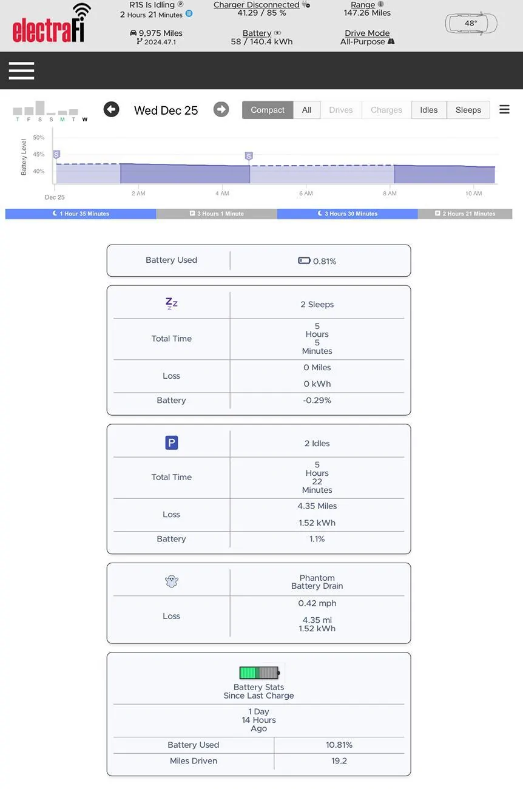Open the Drive Mode link
The width and height of the screenshot is (523, 789).
pos(367,33)
